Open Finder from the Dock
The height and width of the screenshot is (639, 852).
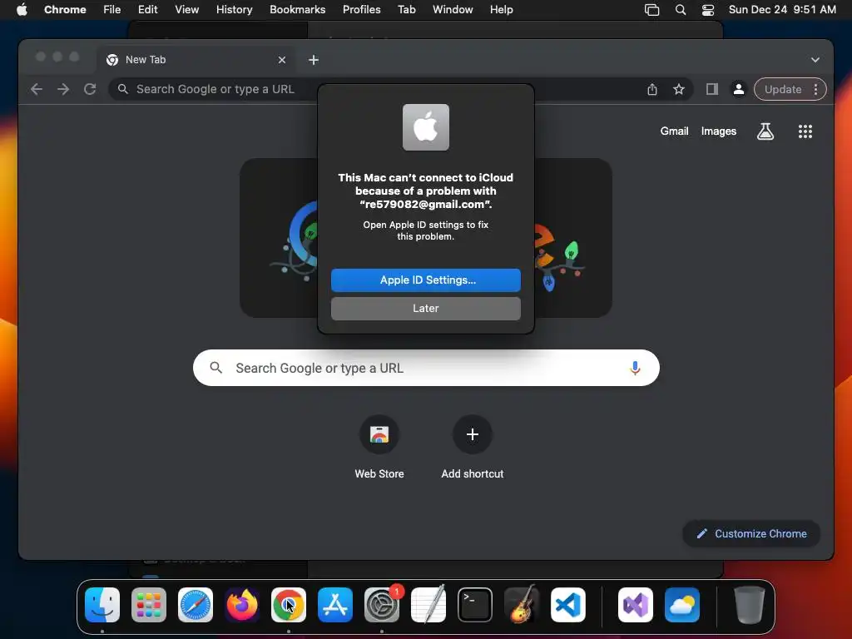[102, 605]
